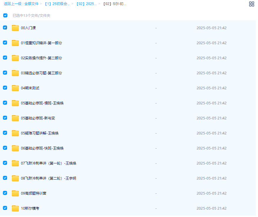Uncheck the 08飞跃冲刺串讲（第二轮）checkbox

click(5, 178)
